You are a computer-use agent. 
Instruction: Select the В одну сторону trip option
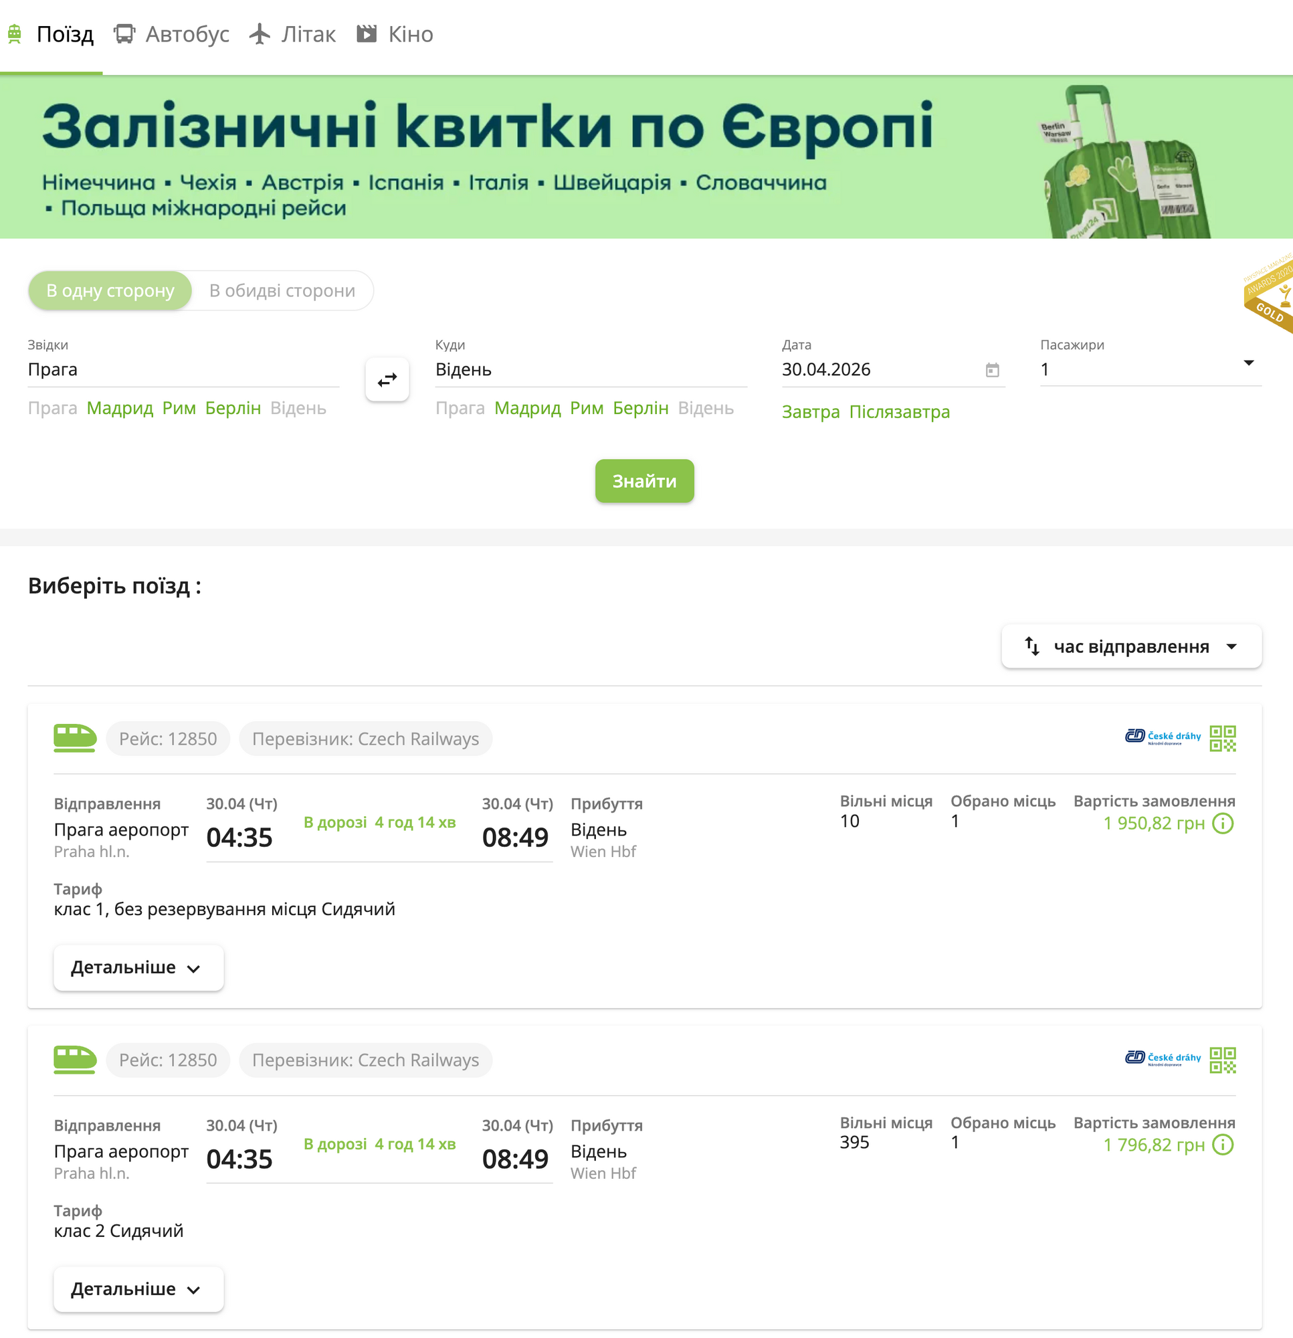109,291
